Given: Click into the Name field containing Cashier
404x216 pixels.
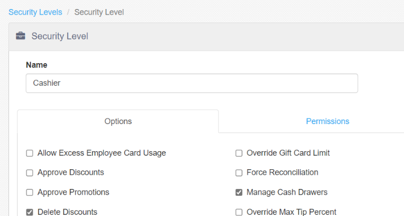Looking at the screenshot, I should coord(192,83).
